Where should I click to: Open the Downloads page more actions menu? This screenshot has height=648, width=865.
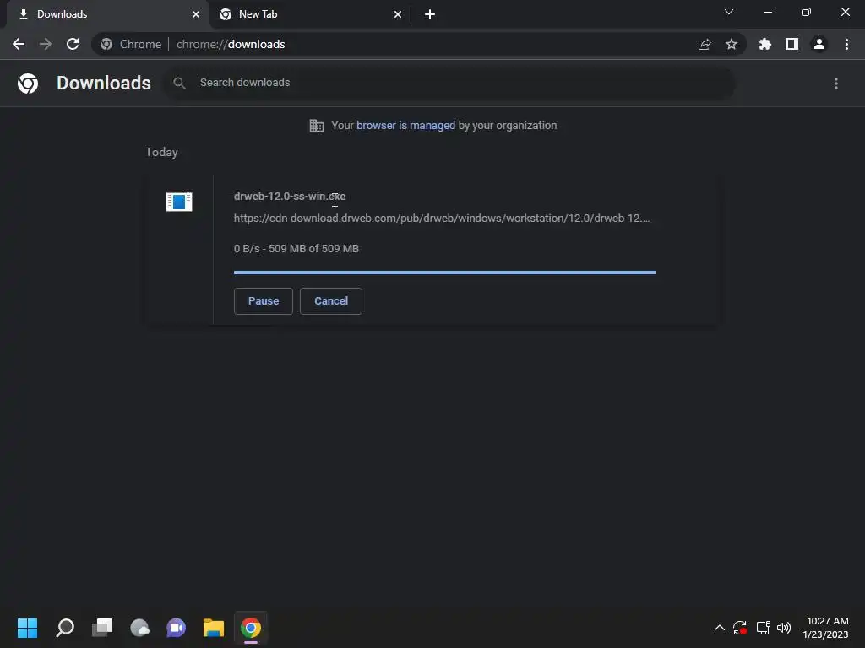(836, 84)
